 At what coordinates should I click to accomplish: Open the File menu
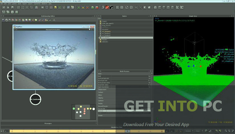tap(2, 4)
